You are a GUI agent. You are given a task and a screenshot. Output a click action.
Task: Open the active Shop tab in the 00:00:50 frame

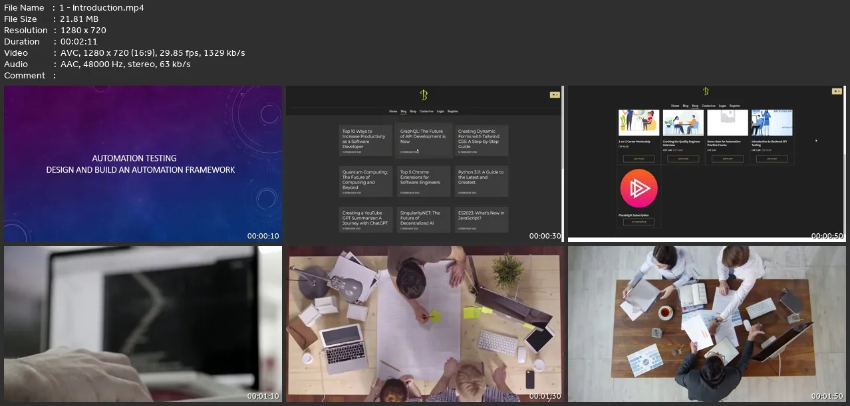point(695,106)
